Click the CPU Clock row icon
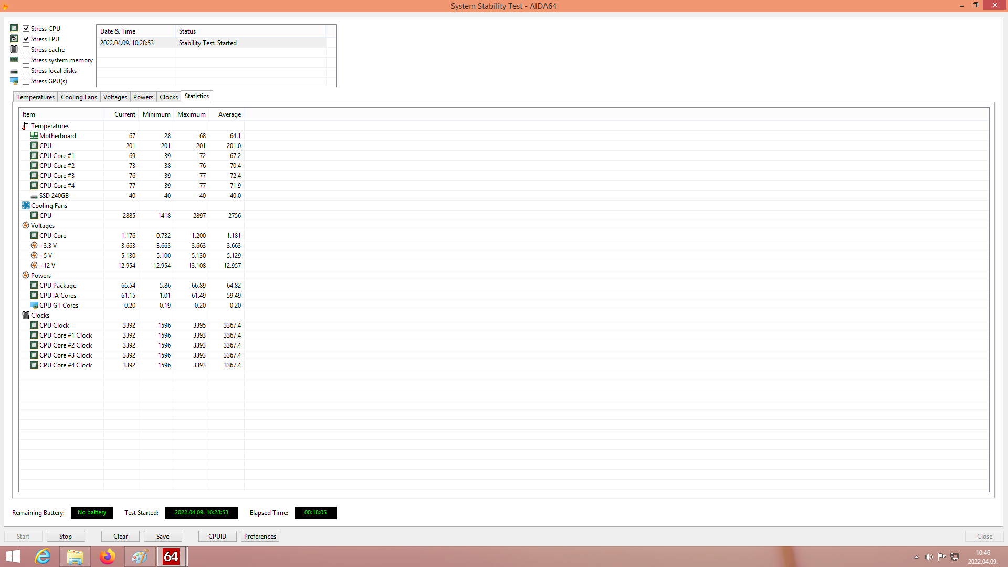The width and height of the screenshot is (1008, 567). 34,325
